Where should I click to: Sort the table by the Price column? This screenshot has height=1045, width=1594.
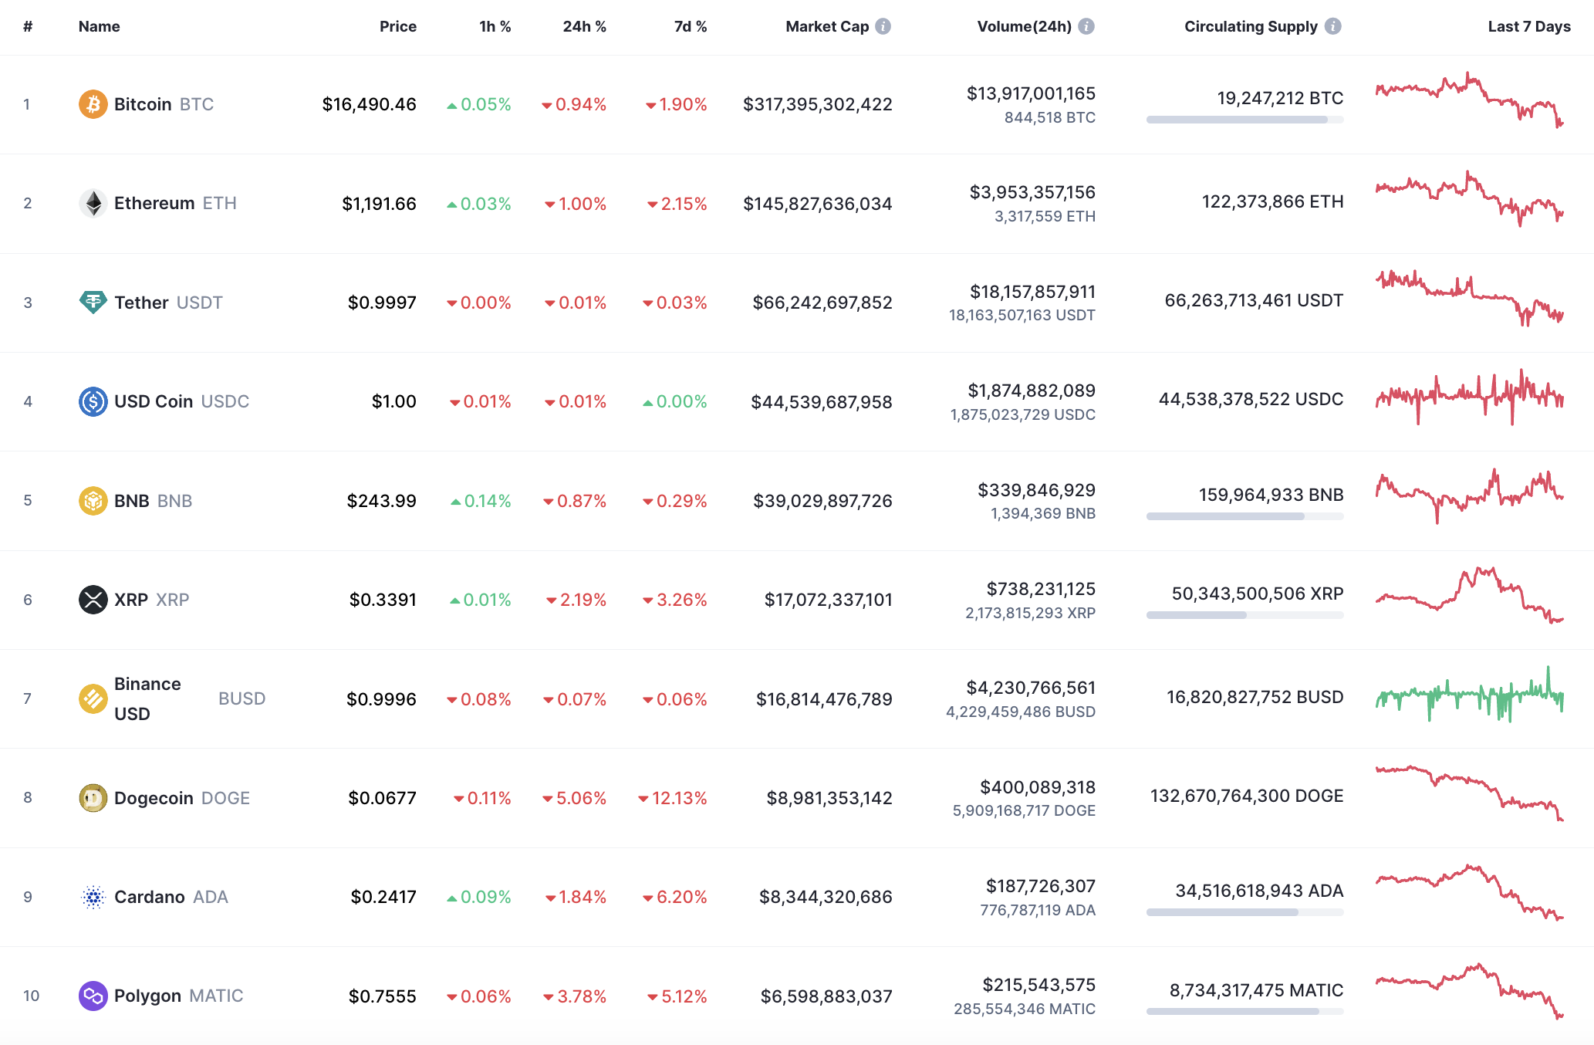pyautogui.click(x=398, y=25)
